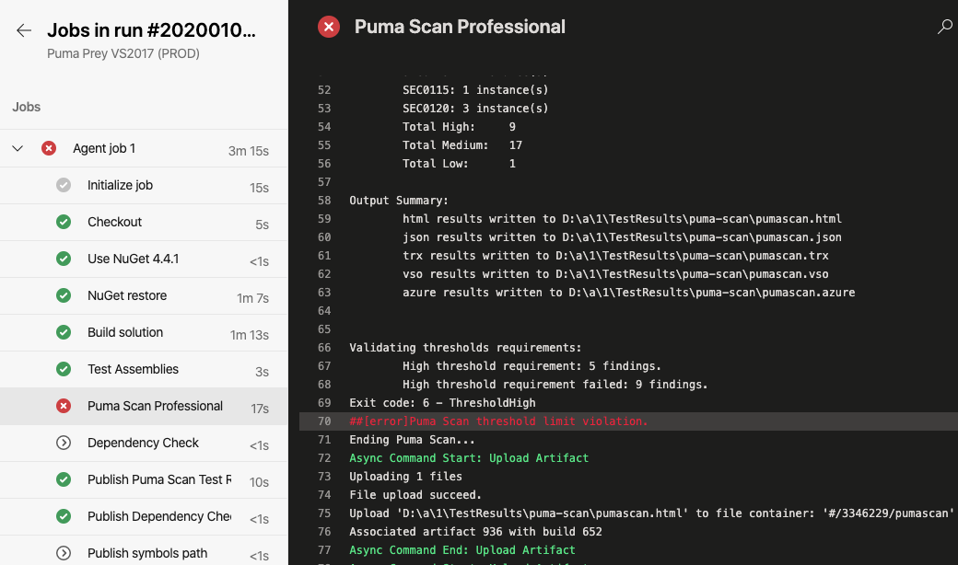This screenshot has height=565, width=958.
Task: Select the Use NuGet 4.4.1 step
Action: (133, 259)
